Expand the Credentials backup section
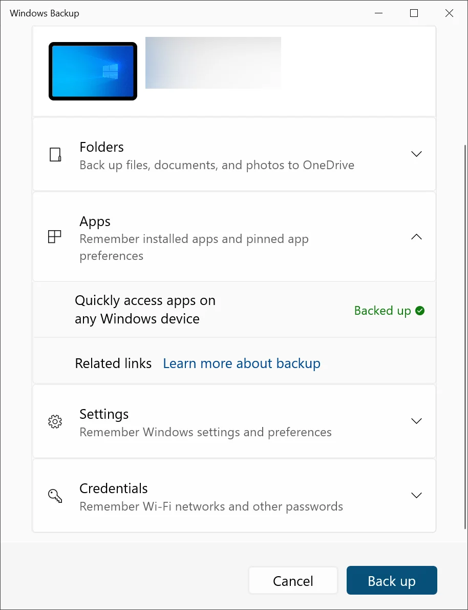Viewport: 468px width, 610px height. click(x=416, y=495)
